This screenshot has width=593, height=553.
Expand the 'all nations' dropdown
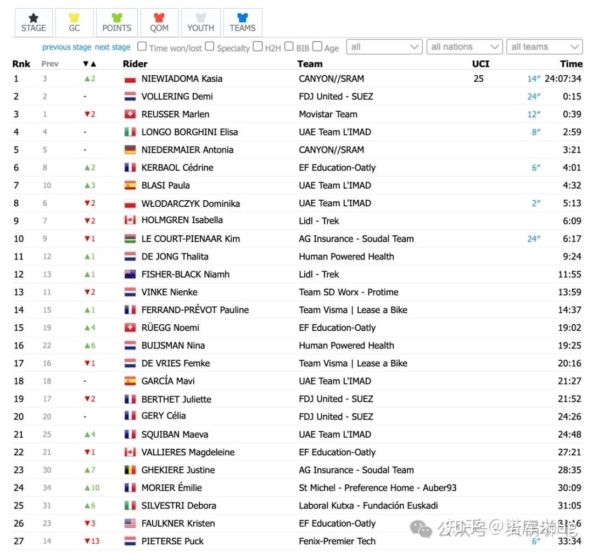(465, 47)
